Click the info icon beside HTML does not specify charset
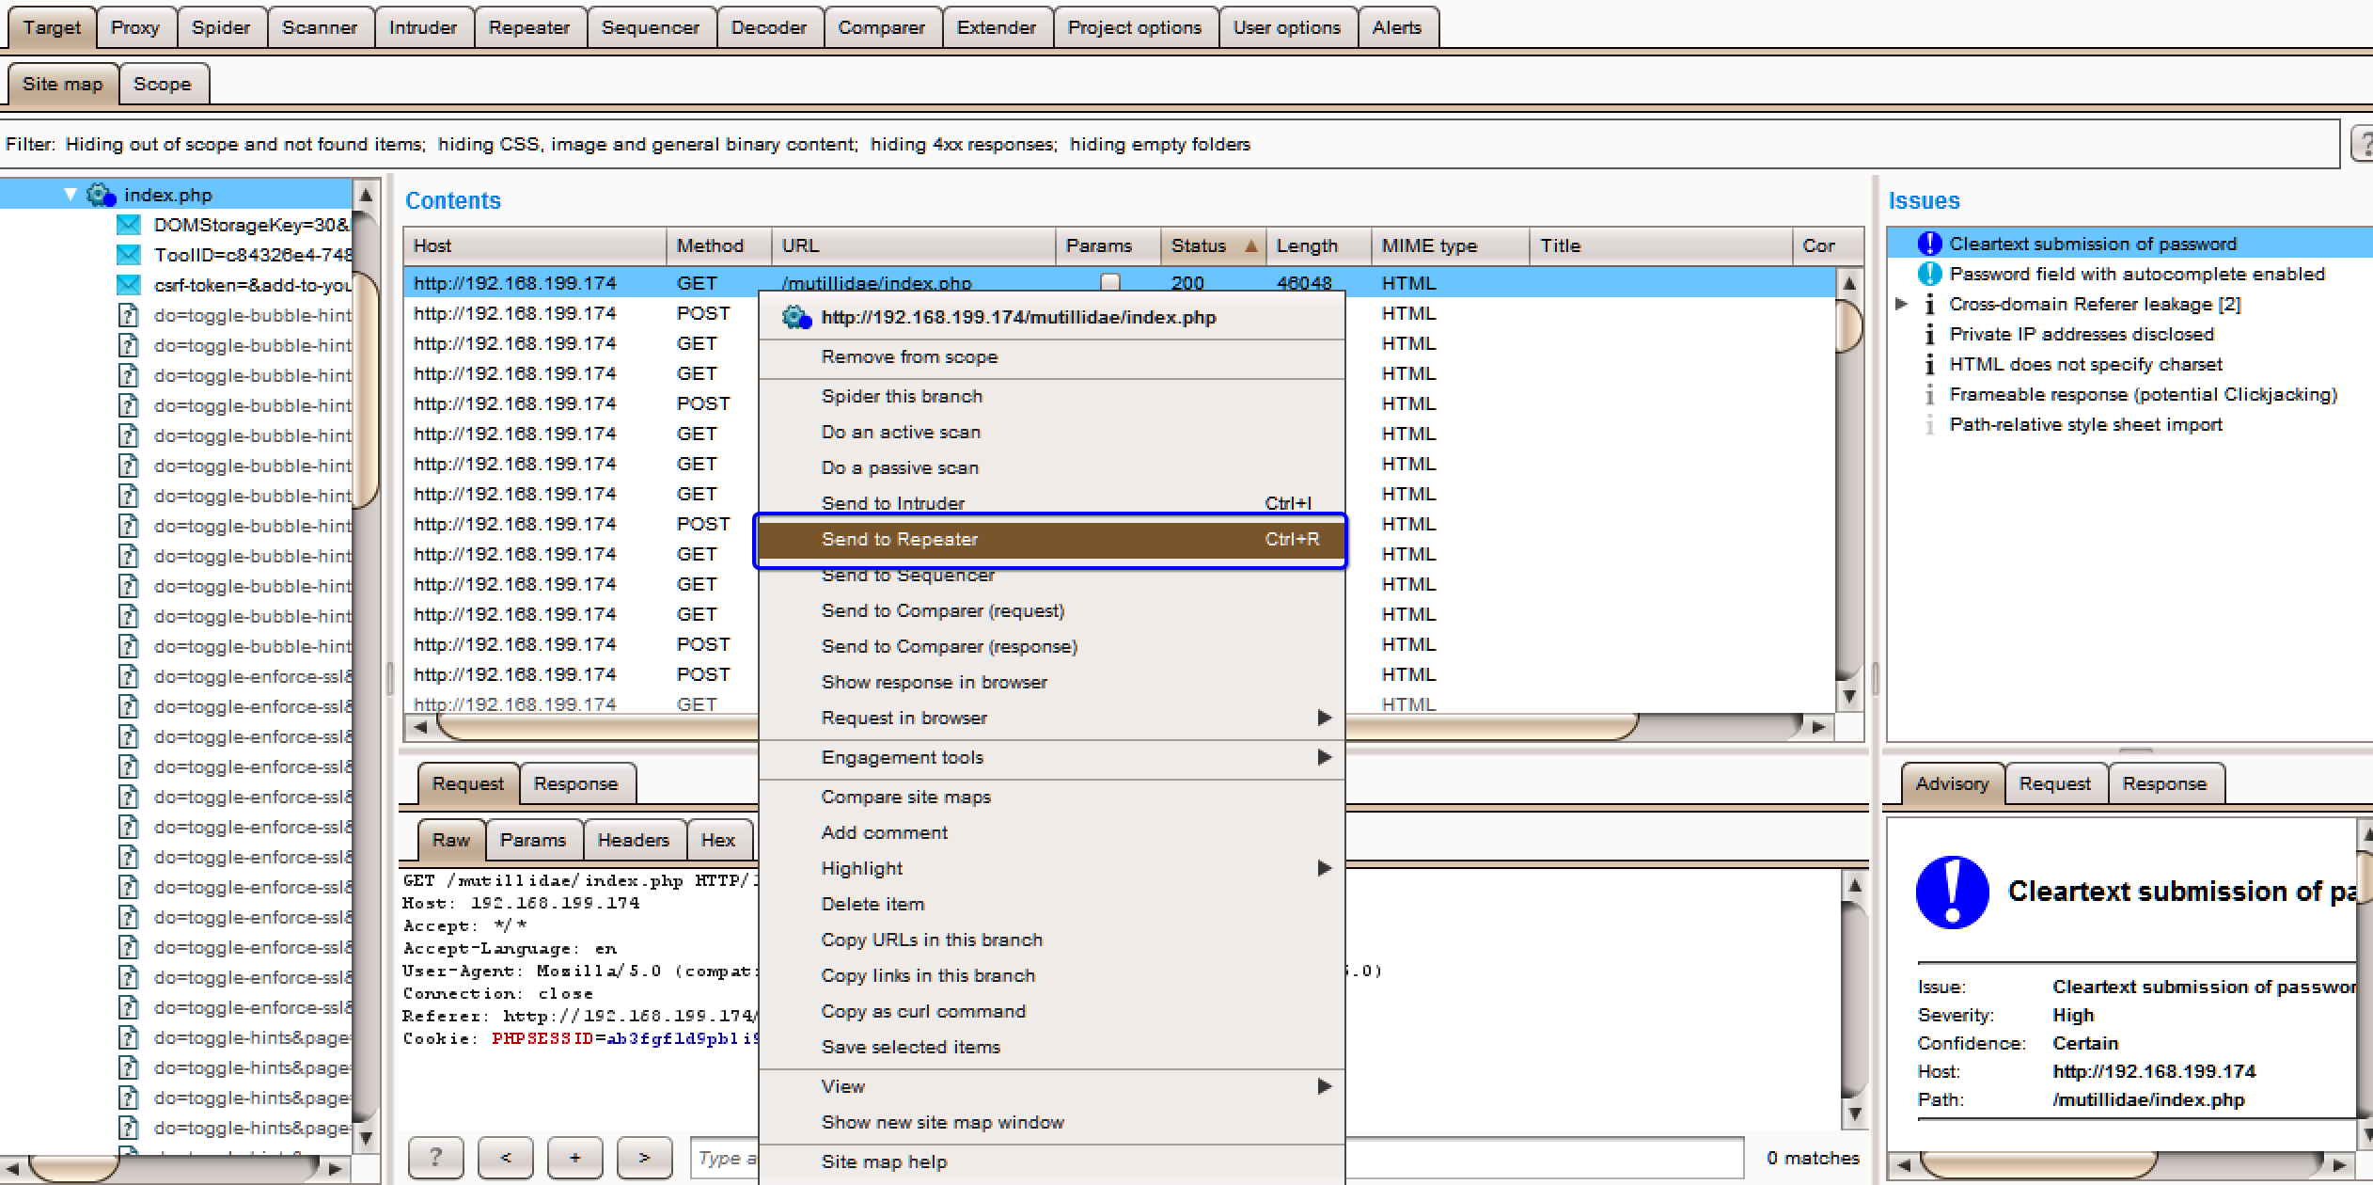This screenshot has width=2373, height=1185. click(1928, 364)
